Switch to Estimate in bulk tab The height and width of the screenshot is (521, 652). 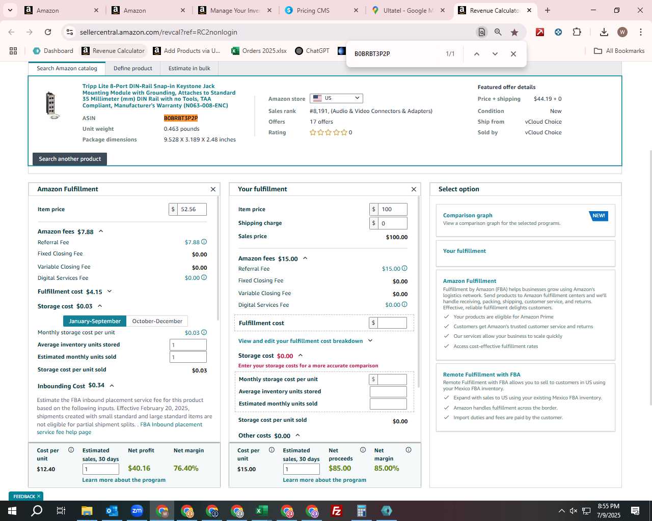(189, 68)
